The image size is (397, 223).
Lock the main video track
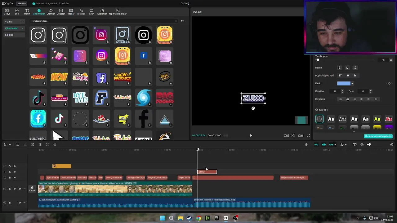[10, 189]
